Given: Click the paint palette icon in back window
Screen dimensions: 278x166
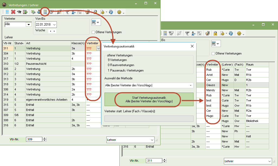Looking at the screenshot, I should pos(207,33).
